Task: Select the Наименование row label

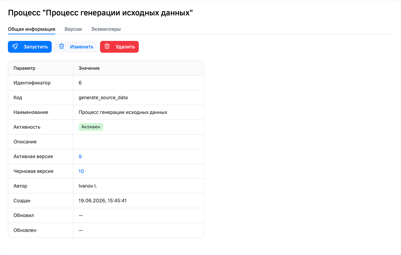Action: coord(31,112)
